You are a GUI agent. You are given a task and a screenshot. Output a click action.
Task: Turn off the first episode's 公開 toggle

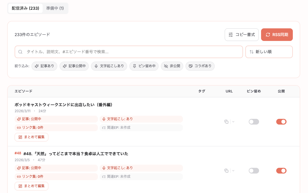[281, 121]
